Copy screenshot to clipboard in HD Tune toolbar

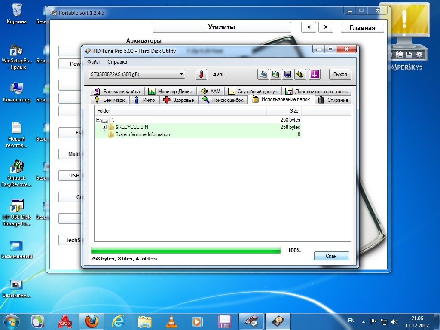point(275,74)
